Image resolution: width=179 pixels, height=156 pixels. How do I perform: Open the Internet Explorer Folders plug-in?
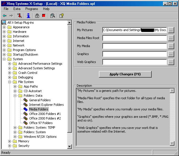tap(46, 105)
